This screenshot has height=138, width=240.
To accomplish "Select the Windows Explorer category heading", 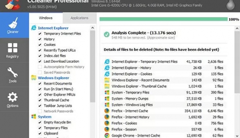I will pyautogui.click(x=54, y=78).
